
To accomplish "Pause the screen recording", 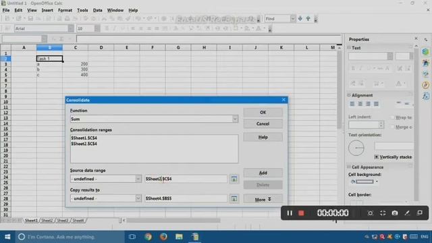I will pyautogui.click(x=290, y=213).
